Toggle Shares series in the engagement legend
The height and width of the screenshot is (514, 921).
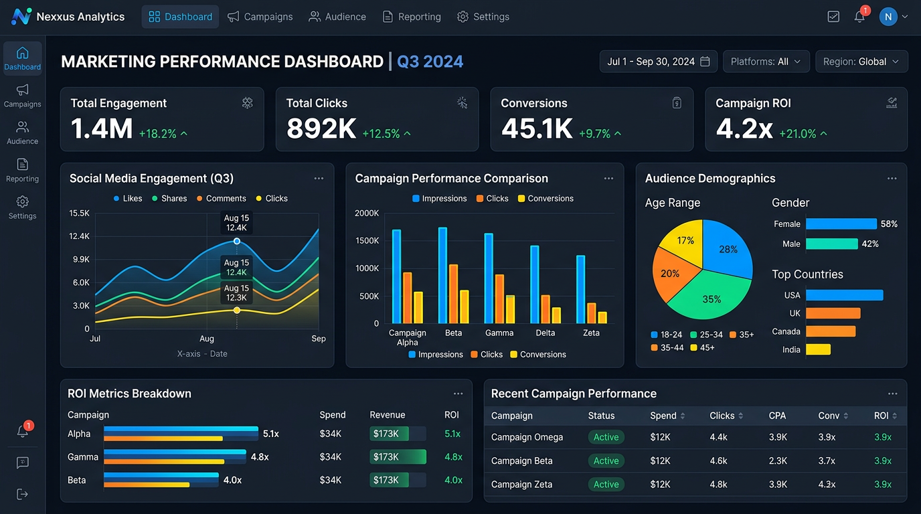click(x=169, y=198)
